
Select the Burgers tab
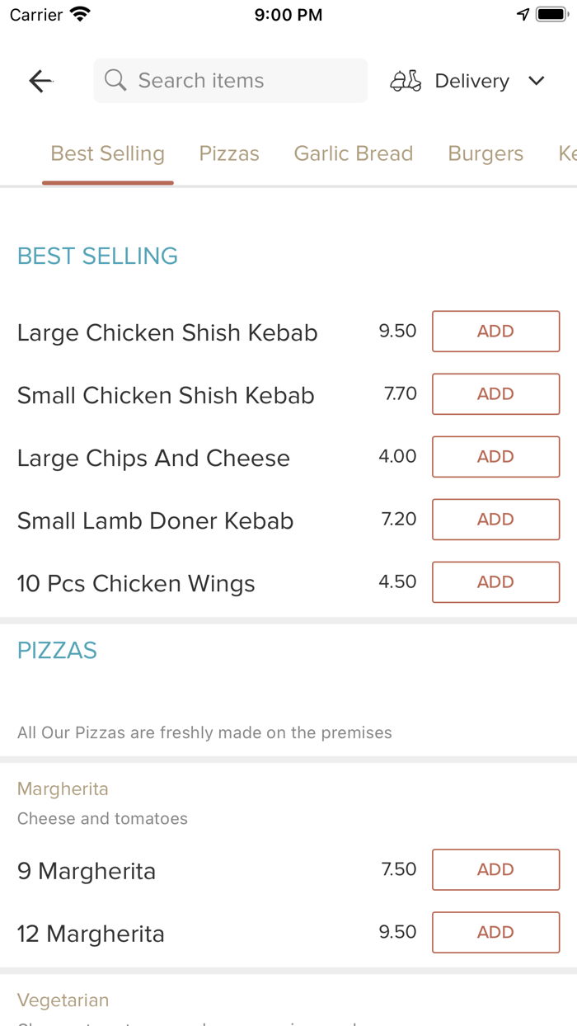pyautogui.click(x=486, y=154)
